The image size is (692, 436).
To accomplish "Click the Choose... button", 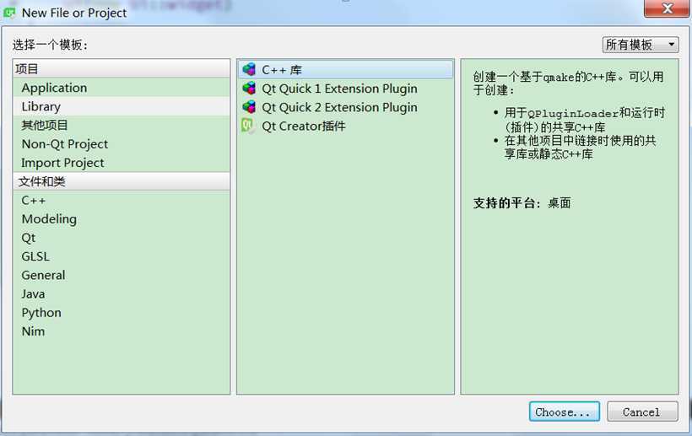I will [x=564, y=412].
